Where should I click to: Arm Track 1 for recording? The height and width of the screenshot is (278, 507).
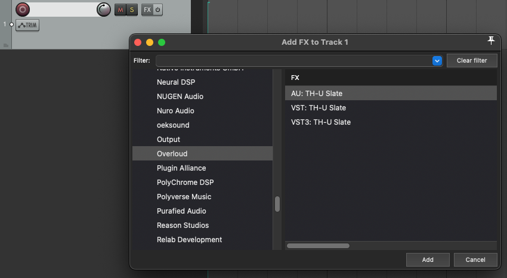[23, 10]
